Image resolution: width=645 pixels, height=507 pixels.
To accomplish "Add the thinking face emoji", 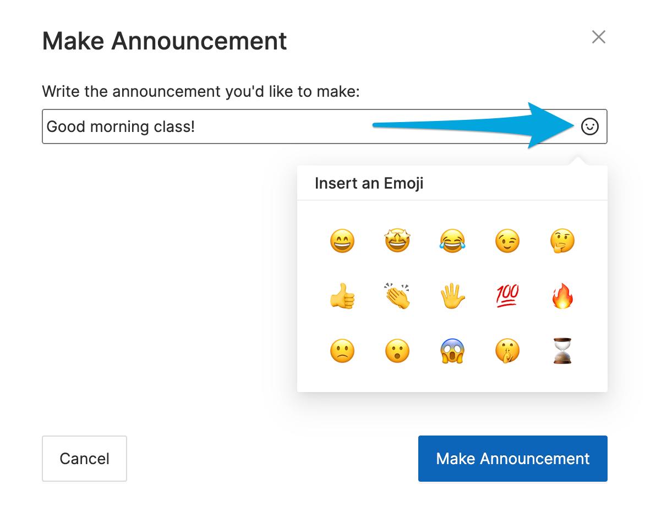I will point(562,240).
